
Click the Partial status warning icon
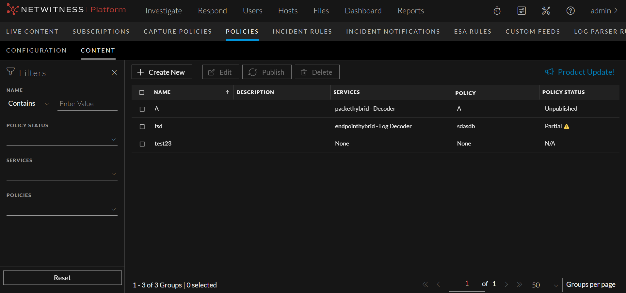[x=567, y=126]
